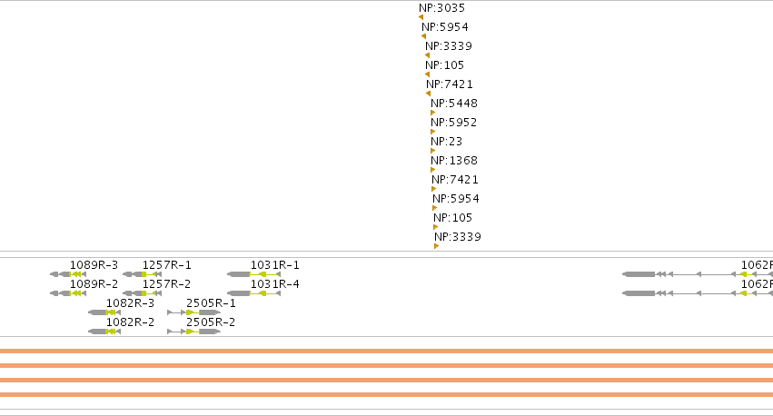The image size is (773, 416).
Task: Click the 2505R-2 transcript label
Action: [211, 322]
